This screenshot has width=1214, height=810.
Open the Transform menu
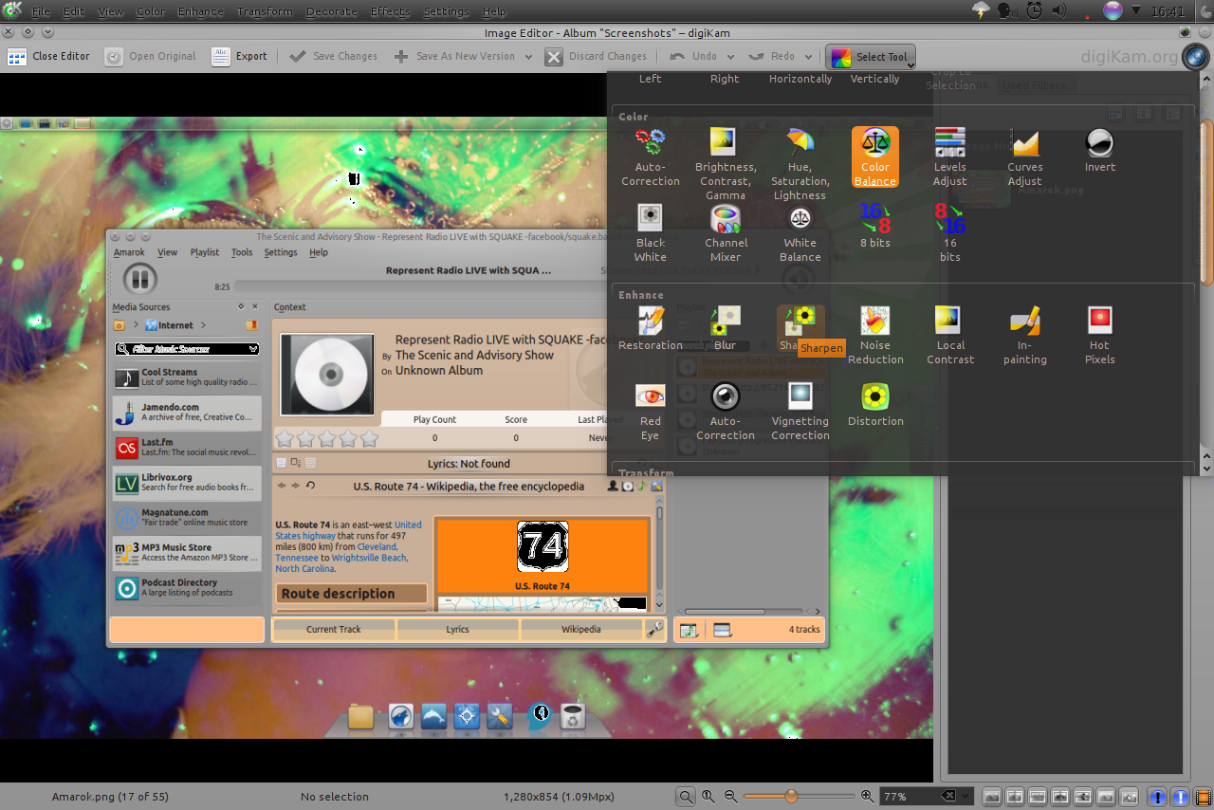point(265,11)
